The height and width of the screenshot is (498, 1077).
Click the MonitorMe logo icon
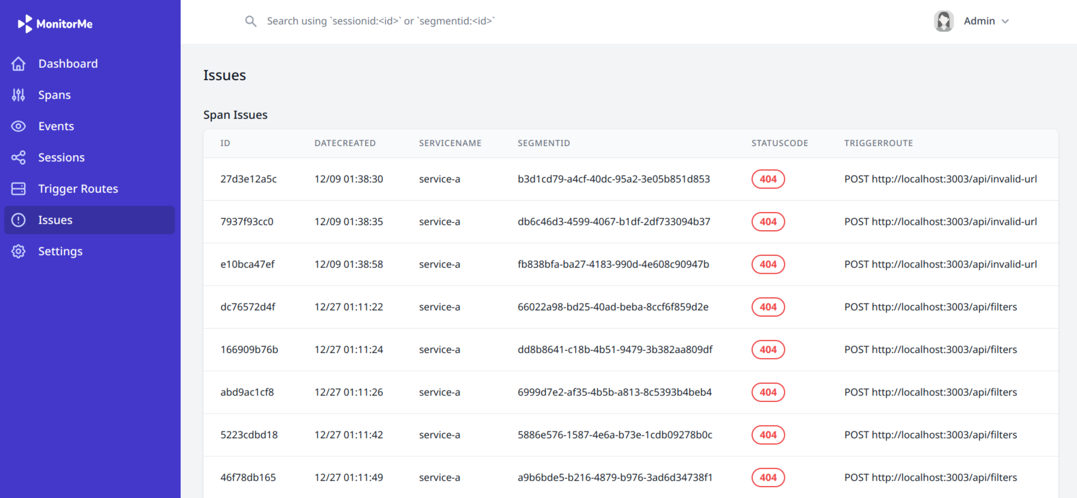[25, 24]
